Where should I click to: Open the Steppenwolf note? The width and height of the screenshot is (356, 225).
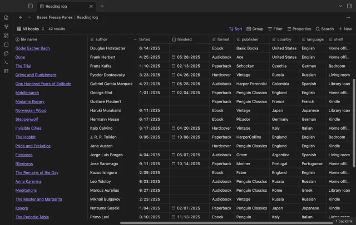click(x=27, y=119)
